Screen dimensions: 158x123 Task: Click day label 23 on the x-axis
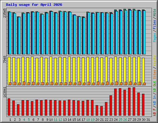point(111,120)
